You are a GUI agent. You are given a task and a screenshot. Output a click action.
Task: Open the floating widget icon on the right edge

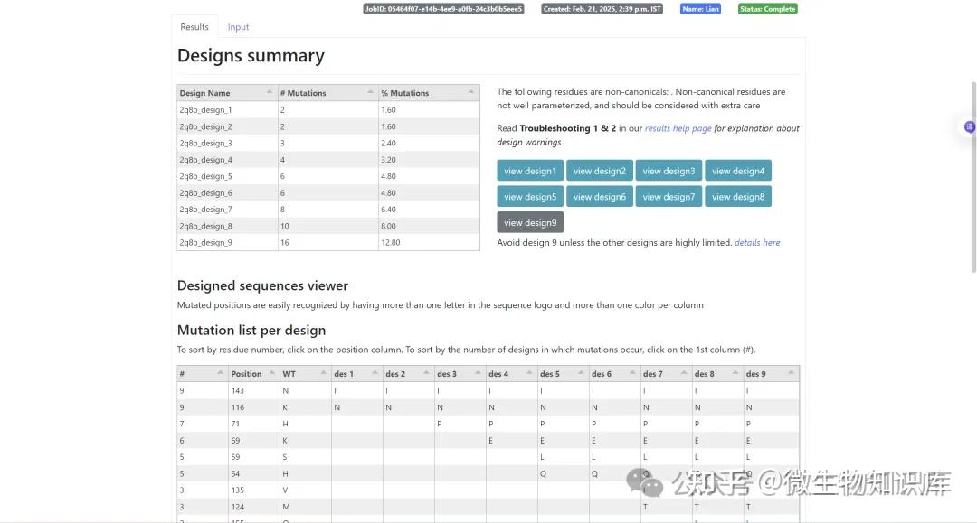tap(969, 126)
